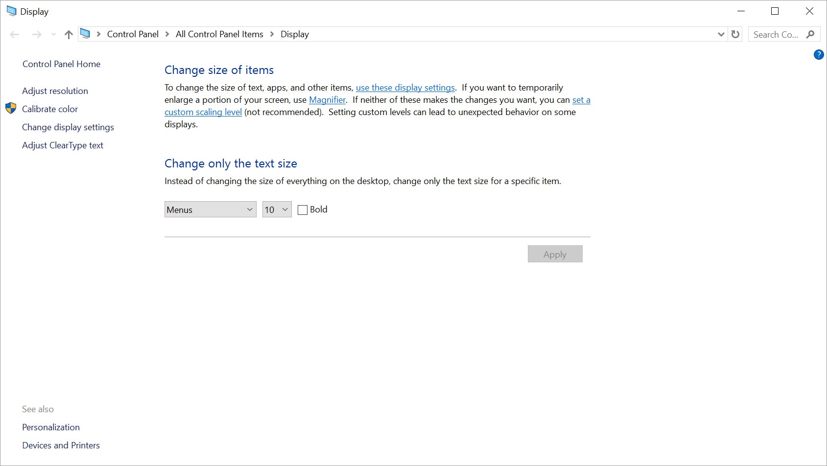Open the Menus item dropdown
The width and height of the screenshot is (827, 466).
(210, 210)
